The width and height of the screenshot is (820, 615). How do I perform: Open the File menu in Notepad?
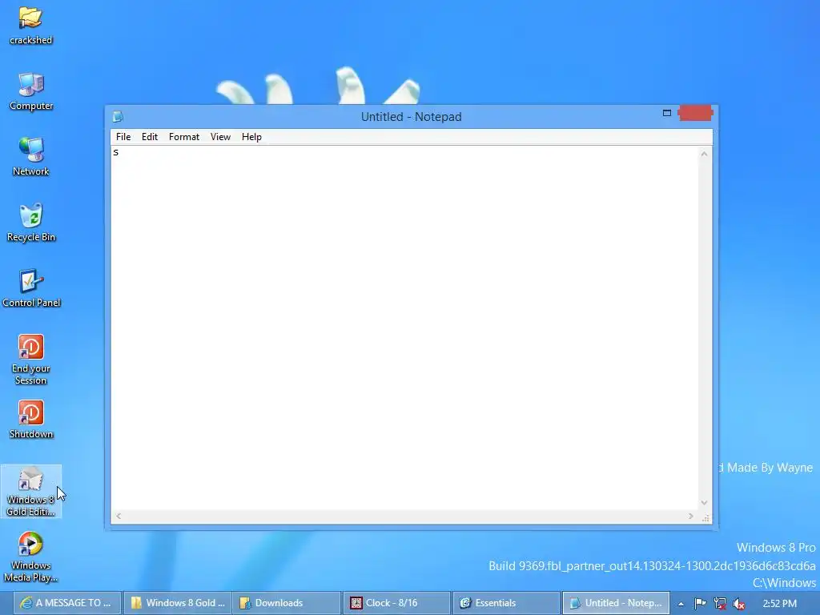point(123,137)
